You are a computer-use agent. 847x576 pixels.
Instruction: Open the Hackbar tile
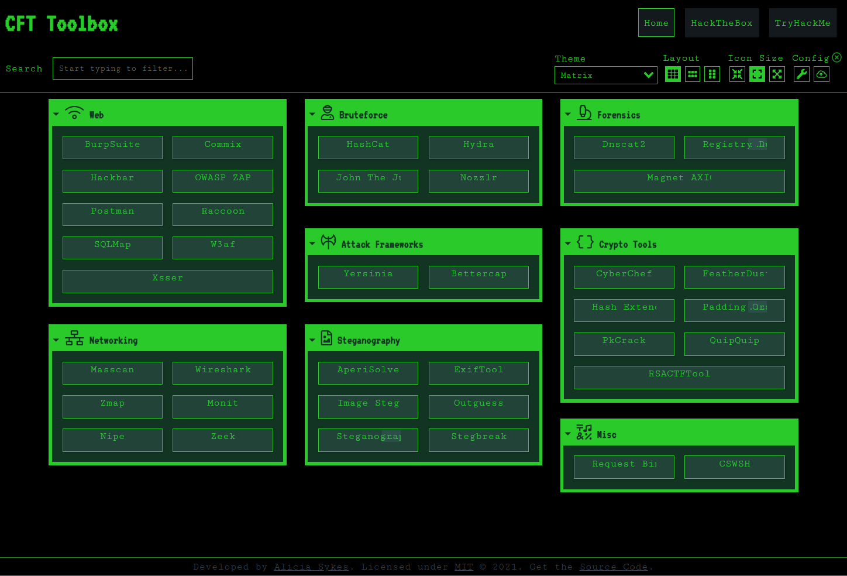tap(112, 181)
